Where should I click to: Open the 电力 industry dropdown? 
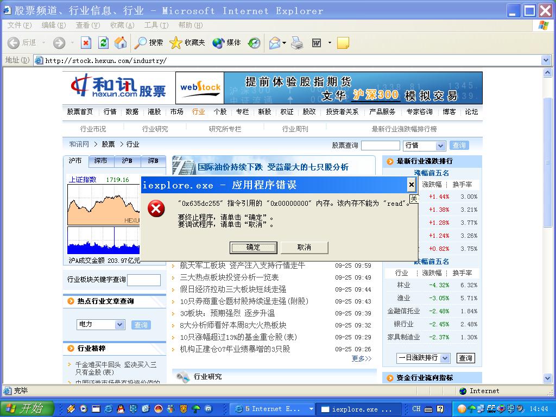[120, 325]
